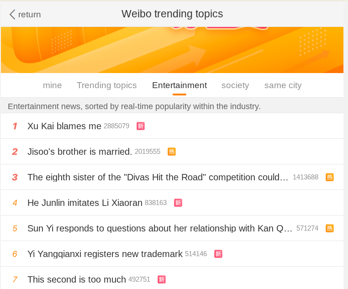Click the 'new' badge beside Xu Kai topic
Viewport: 348px width, 289px height.
pos(141,126)
